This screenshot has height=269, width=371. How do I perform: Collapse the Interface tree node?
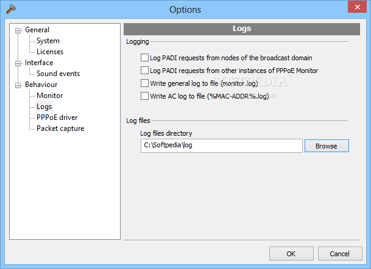pyautogui.click(x=18, y=63)
